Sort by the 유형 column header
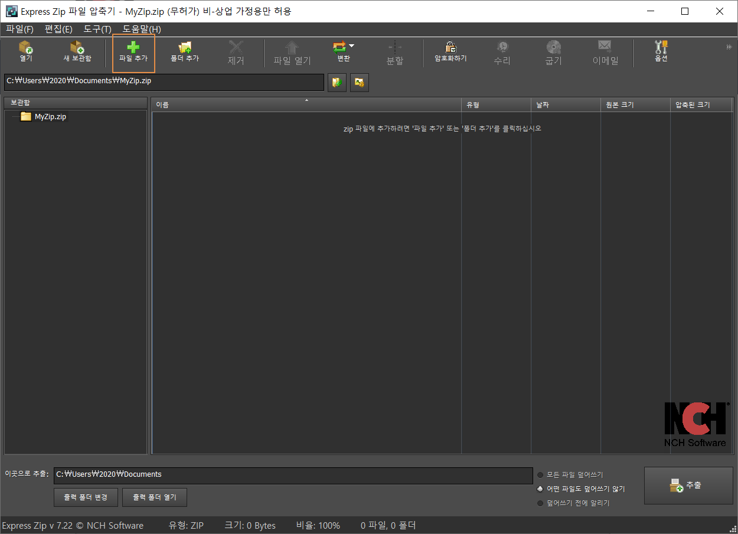This screenshot has height=534, width=738. click(496, 104)
